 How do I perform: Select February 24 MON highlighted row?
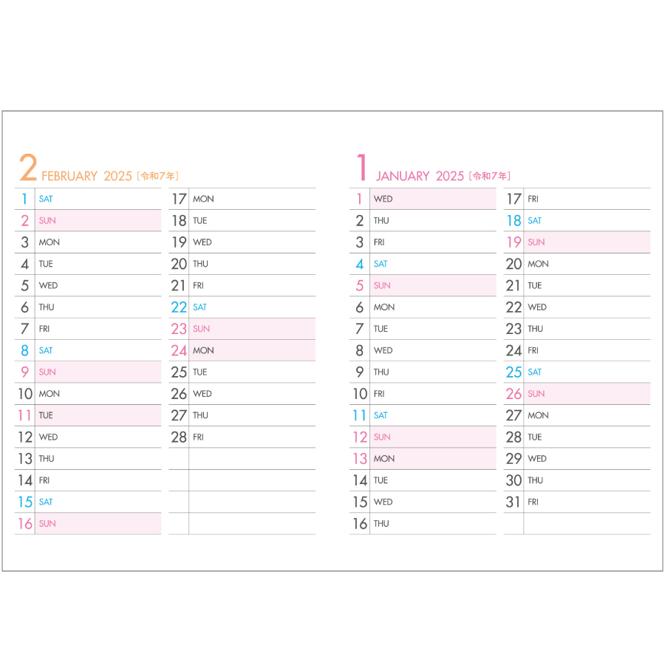[242, 350]
